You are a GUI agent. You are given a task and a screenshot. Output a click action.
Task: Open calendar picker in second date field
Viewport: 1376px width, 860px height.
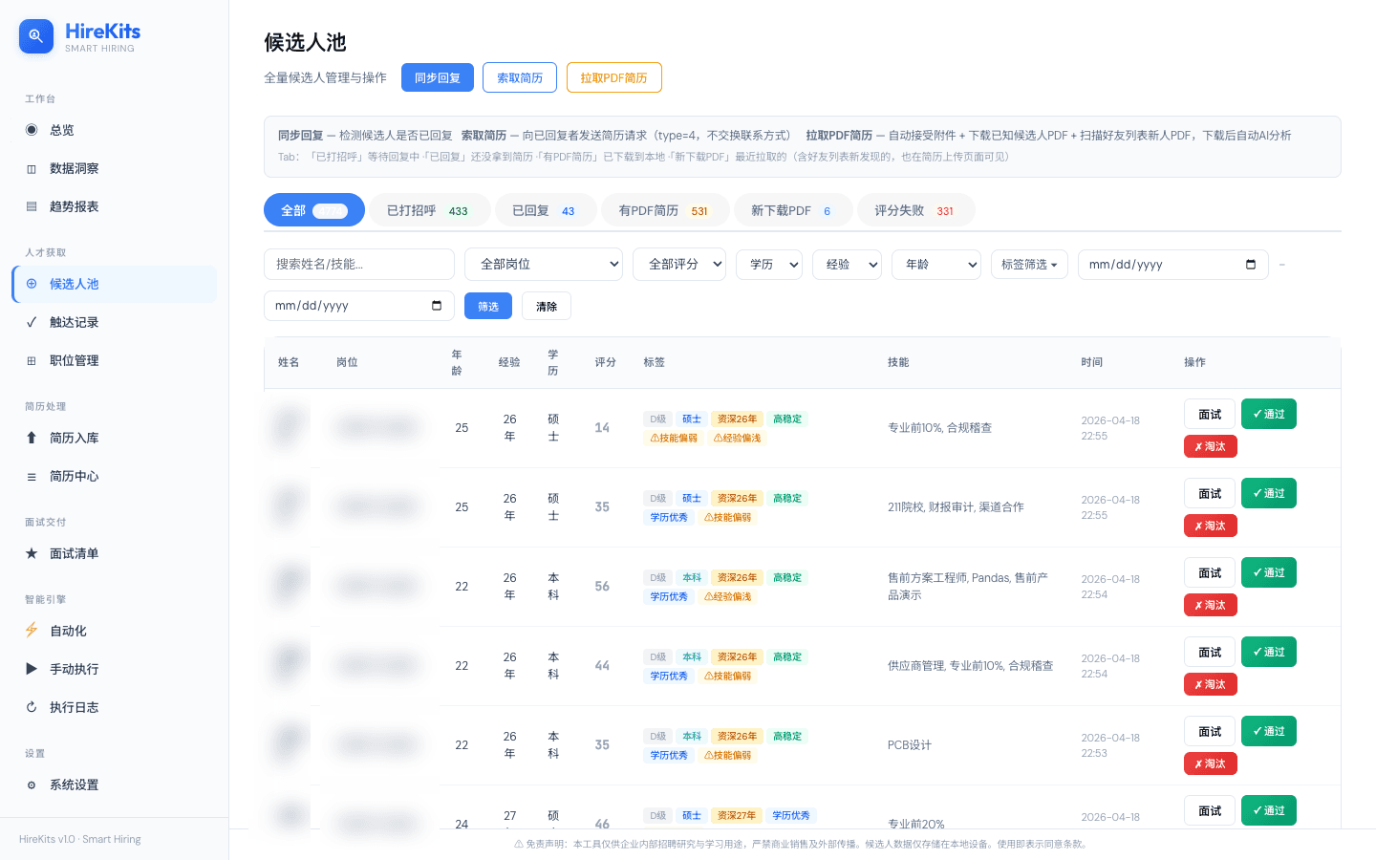click(x=437, y=306)
